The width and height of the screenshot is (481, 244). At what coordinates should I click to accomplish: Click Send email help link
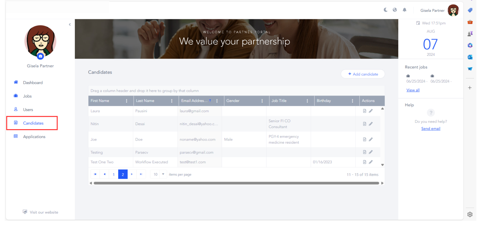pyautogui.click(x=431, y=129)
